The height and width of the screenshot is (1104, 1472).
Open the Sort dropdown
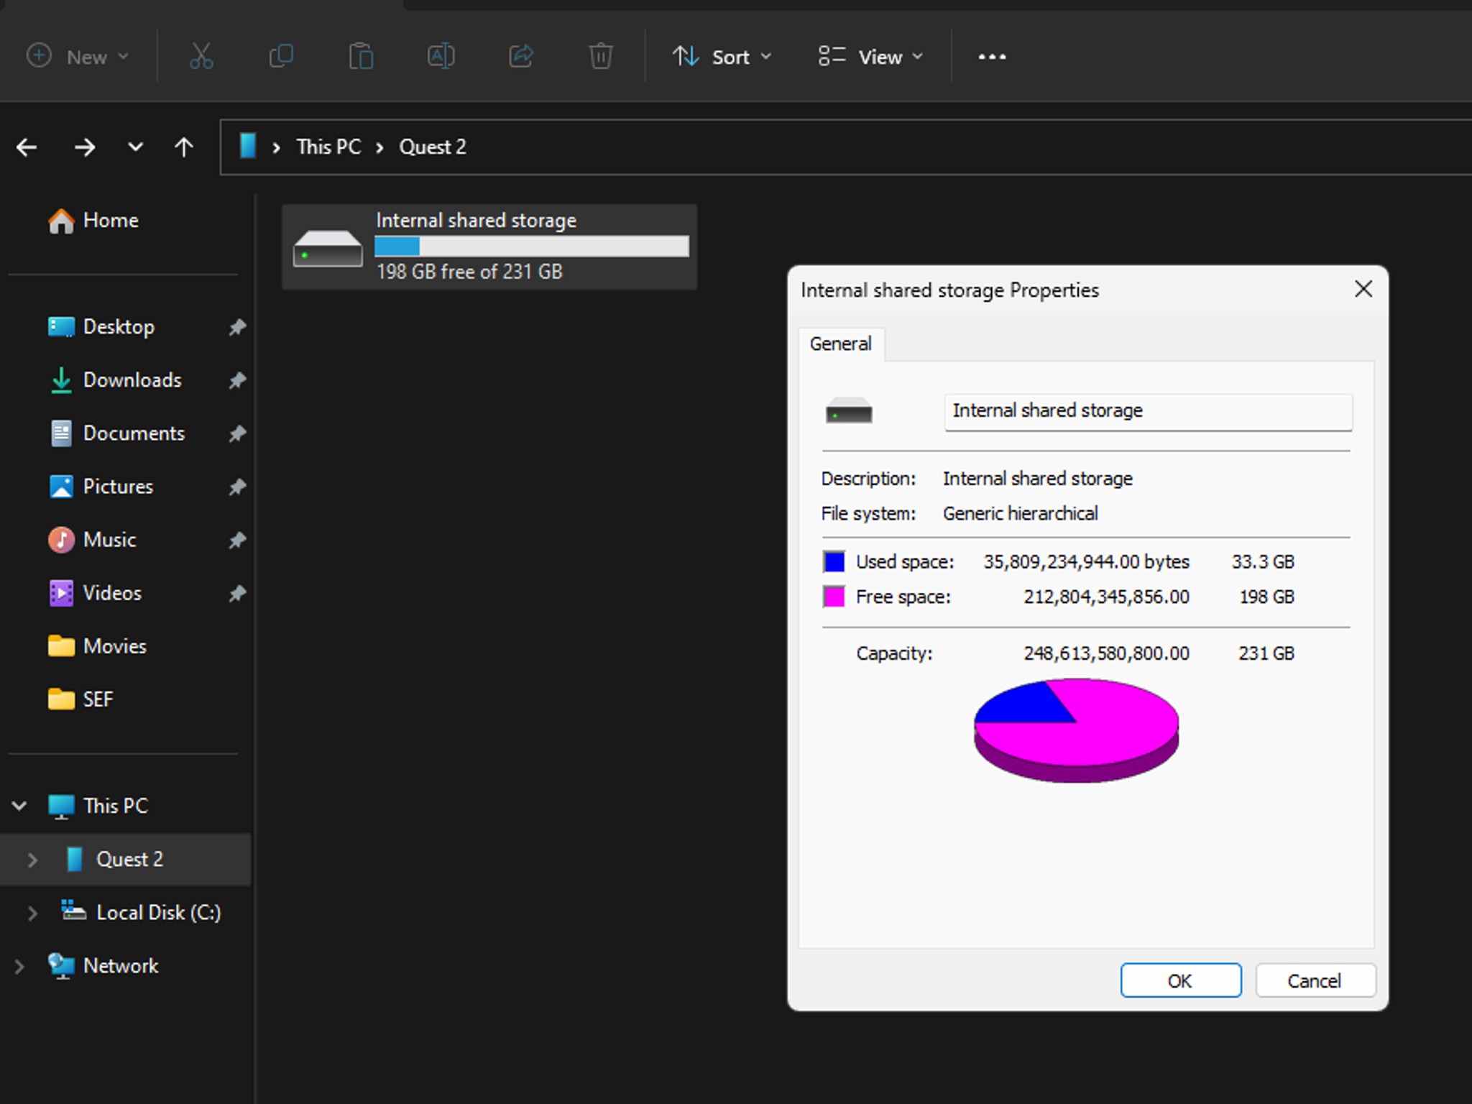click(x=722, y=56)
